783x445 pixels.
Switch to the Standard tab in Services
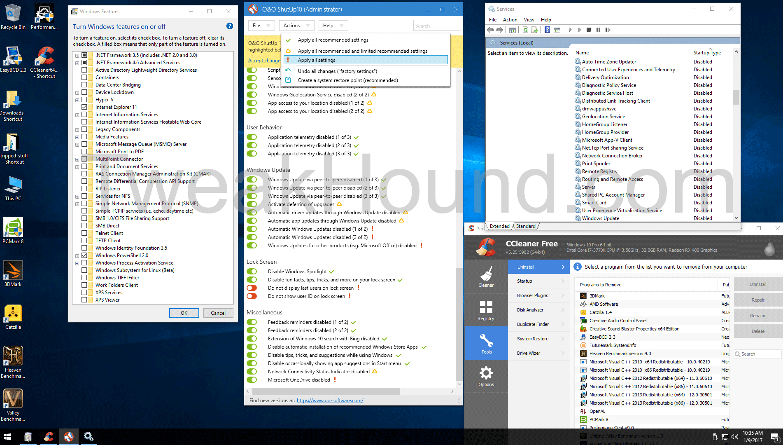pyautogui.click(x=526, y=226)
